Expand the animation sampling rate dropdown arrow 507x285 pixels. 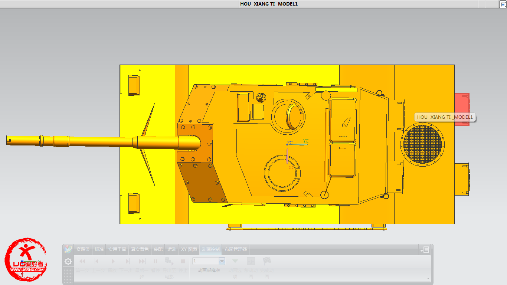[222, 261]
